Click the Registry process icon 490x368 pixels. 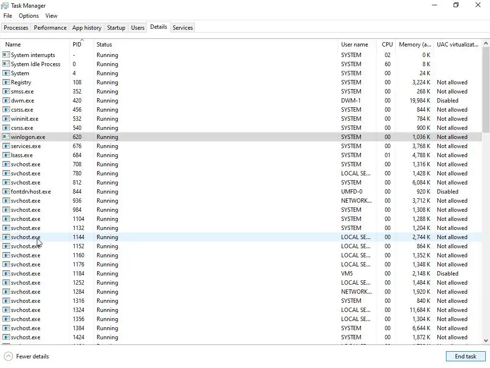[6, 82]
